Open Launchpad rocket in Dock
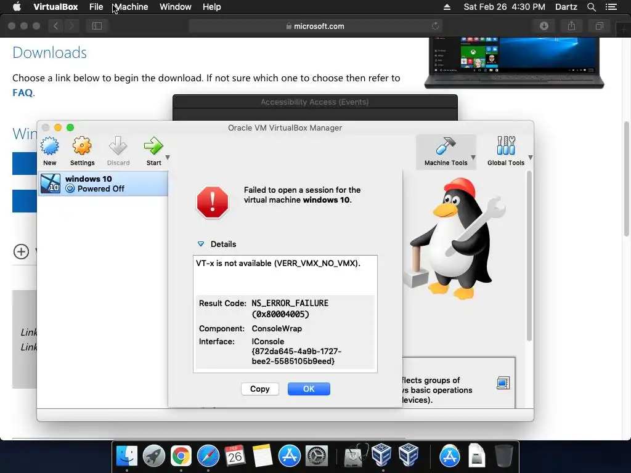Image resolution: width=631 pixels, height=473 pixels. click(153, 456)
